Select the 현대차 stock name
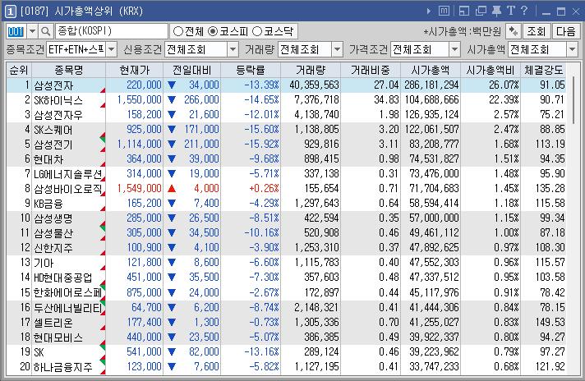Image resolution: width=585 pixels, height=381 pixels. click(48, 159)
